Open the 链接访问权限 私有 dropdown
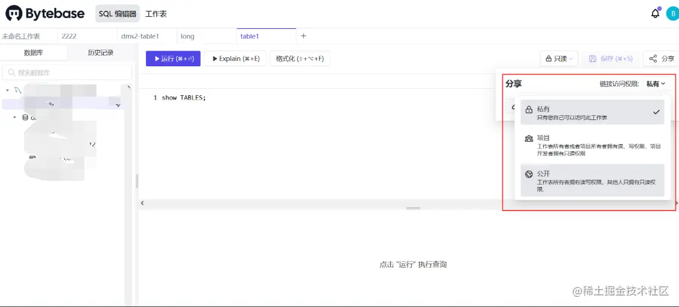This screenshot has height=307, width=679. (x=655, y=84)
